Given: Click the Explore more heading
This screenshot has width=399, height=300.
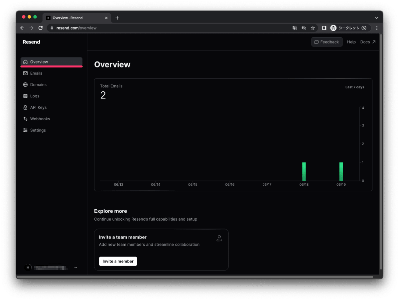Looking at the screenshot, I should (x=110, y=211).
